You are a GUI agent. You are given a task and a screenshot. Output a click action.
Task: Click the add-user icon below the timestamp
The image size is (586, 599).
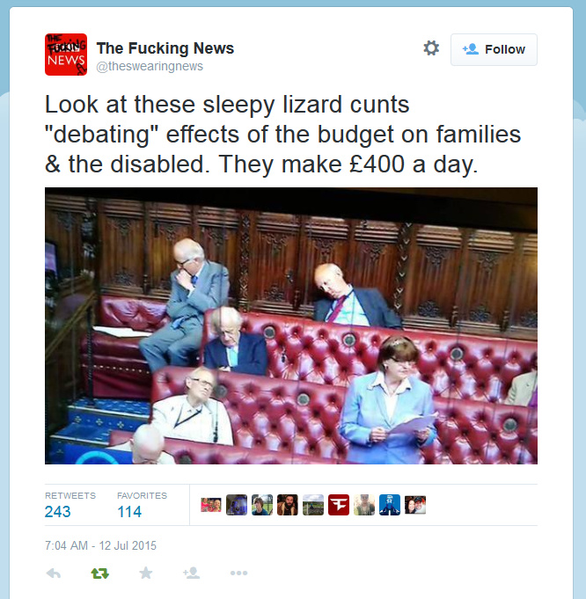click(x=192, y=573)
